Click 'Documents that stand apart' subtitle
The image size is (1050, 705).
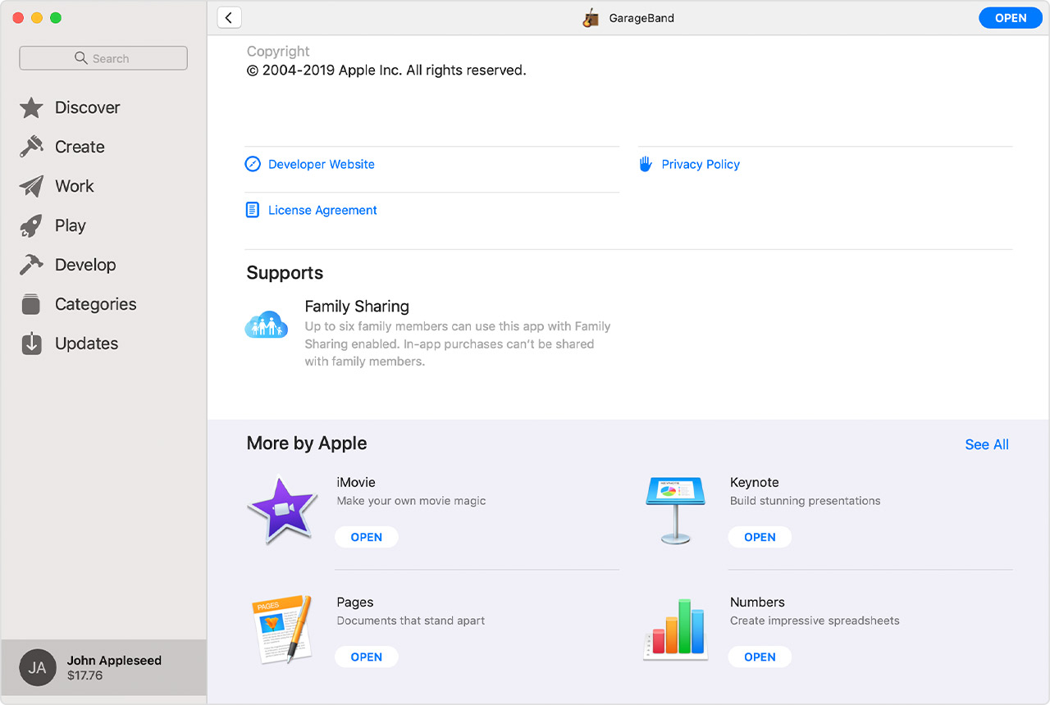411,621
